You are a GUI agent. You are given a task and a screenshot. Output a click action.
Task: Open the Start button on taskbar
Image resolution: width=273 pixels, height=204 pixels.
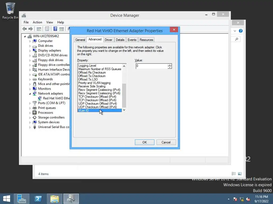(7, 199)
